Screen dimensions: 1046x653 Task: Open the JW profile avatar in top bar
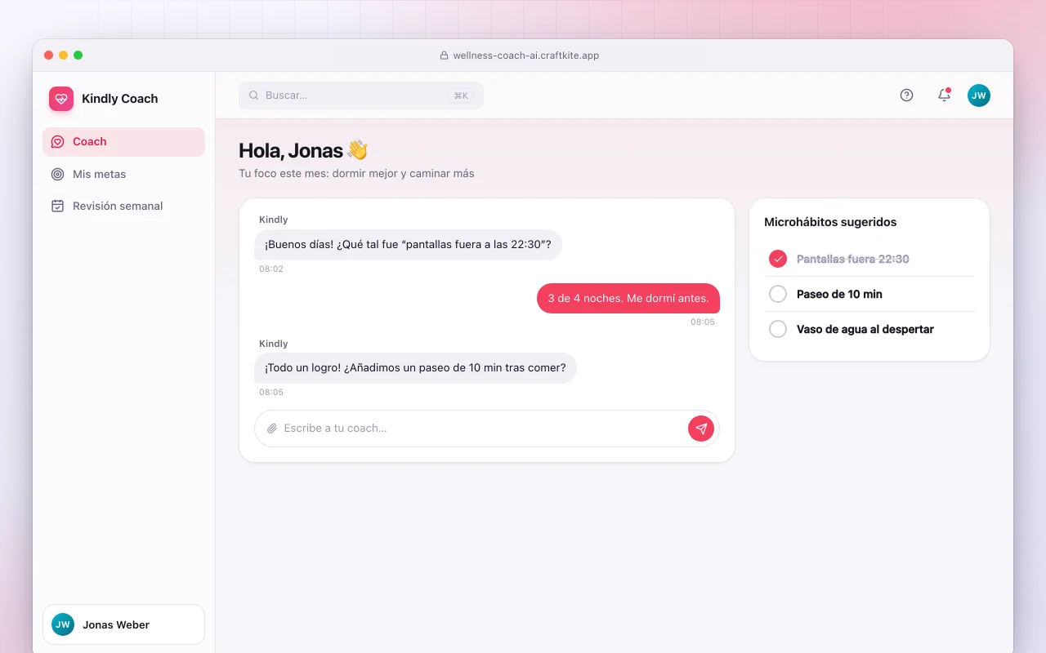click(979, 96)
